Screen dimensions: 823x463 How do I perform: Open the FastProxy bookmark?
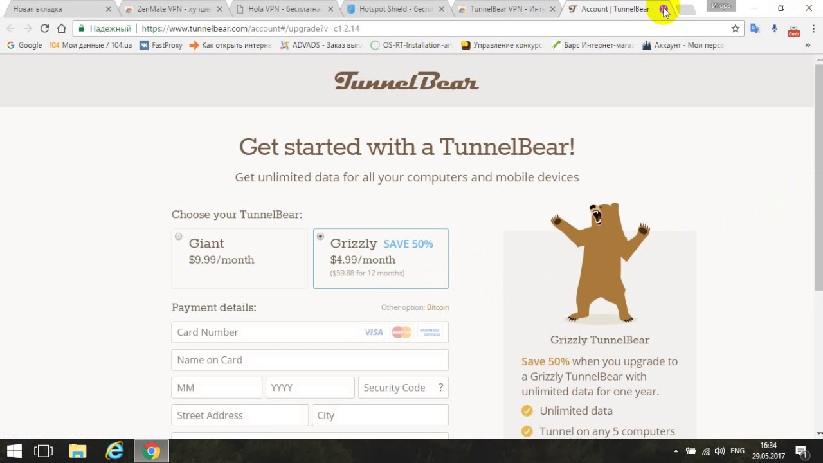161,45
